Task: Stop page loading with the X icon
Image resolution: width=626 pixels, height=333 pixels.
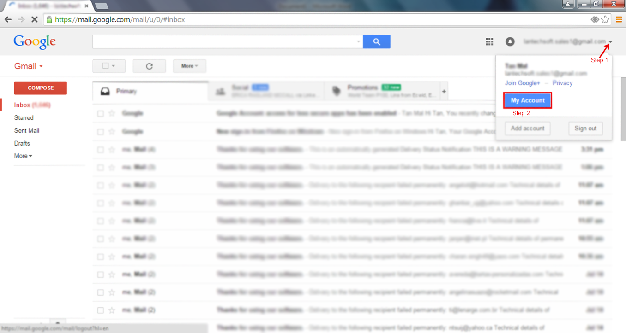Action: click(x=35, y=20)
